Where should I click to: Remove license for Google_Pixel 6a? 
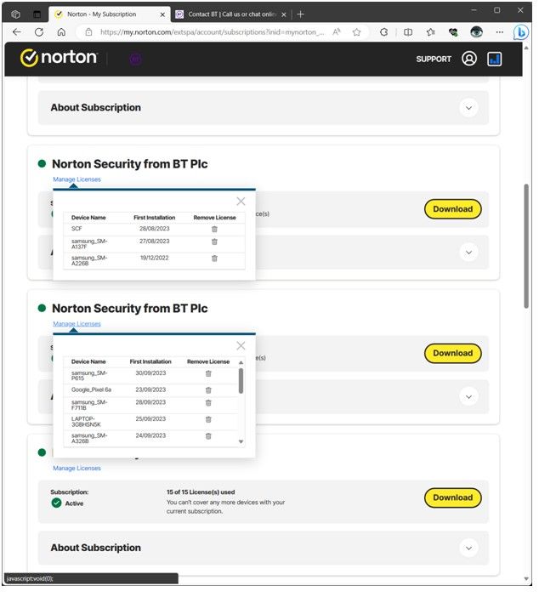(208, 389)
